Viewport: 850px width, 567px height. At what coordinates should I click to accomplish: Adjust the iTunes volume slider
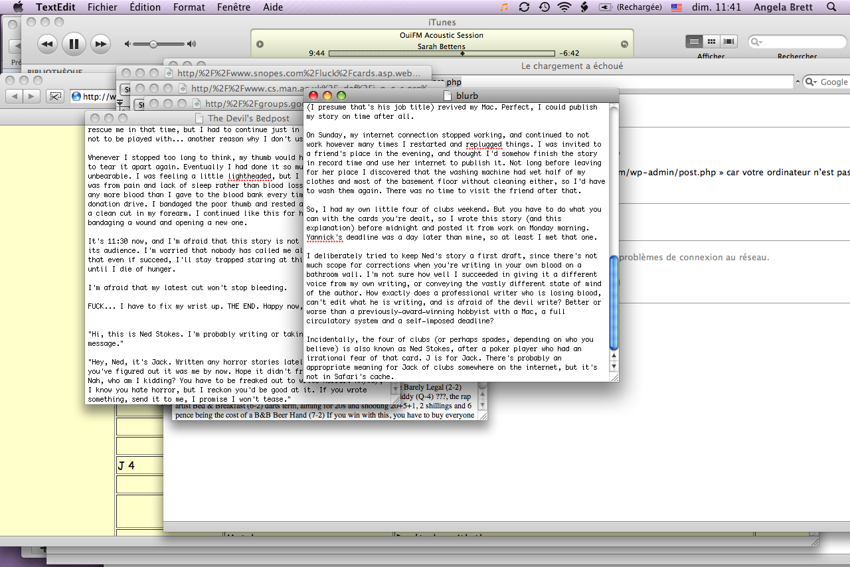(153, 44)
